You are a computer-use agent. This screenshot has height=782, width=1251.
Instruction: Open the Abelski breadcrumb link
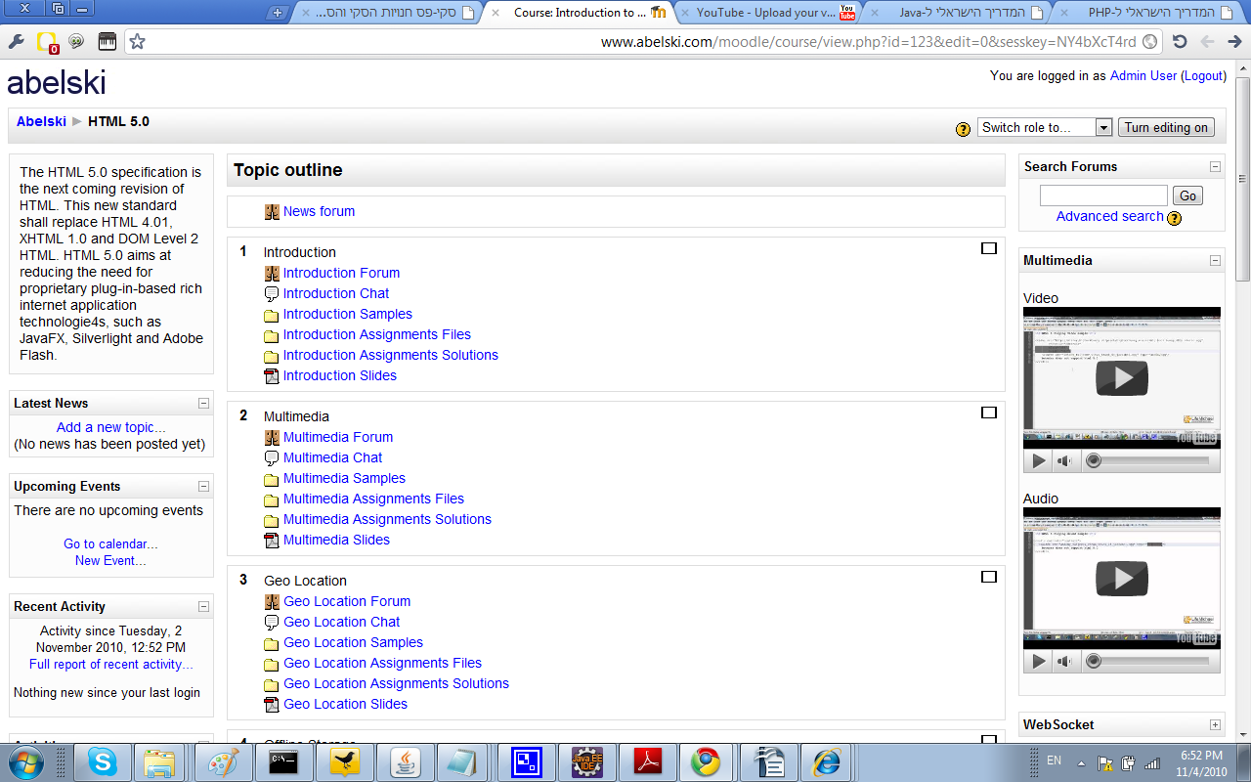[41, 121]
